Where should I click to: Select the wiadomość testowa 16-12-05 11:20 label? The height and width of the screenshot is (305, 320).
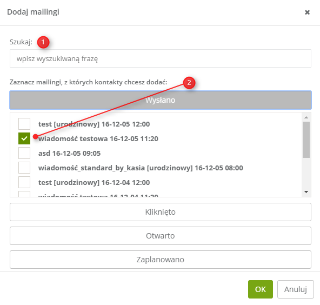tap(98, 138)
